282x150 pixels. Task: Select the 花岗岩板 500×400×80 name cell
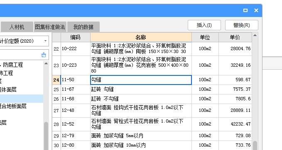pos(141,65)
